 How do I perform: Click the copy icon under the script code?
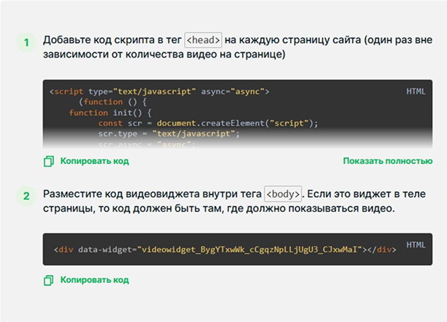pyautogui.click(x=48, y=161)
